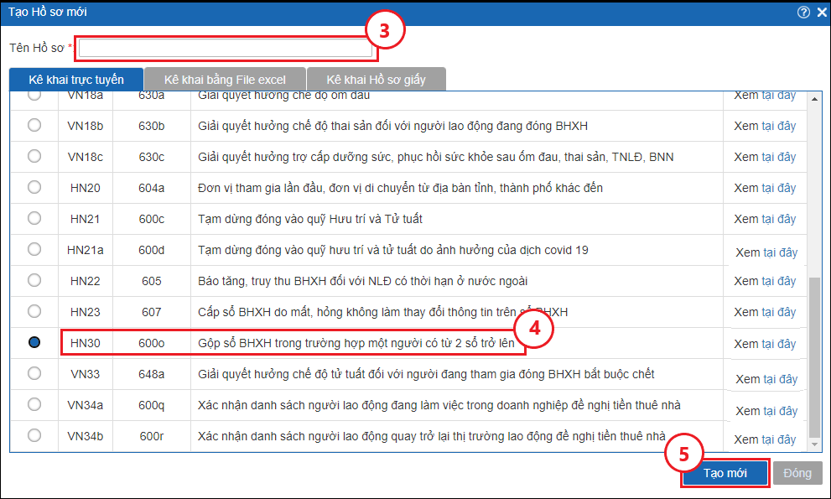Image resolution: width=831 pixels, height=499 pixels.
Task: Click the '605' code cell
Action: tap(152, 281)
